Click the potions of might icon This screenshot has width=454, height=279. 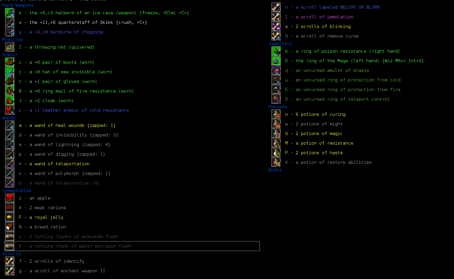pyautogui.click(x=276, y=124)
